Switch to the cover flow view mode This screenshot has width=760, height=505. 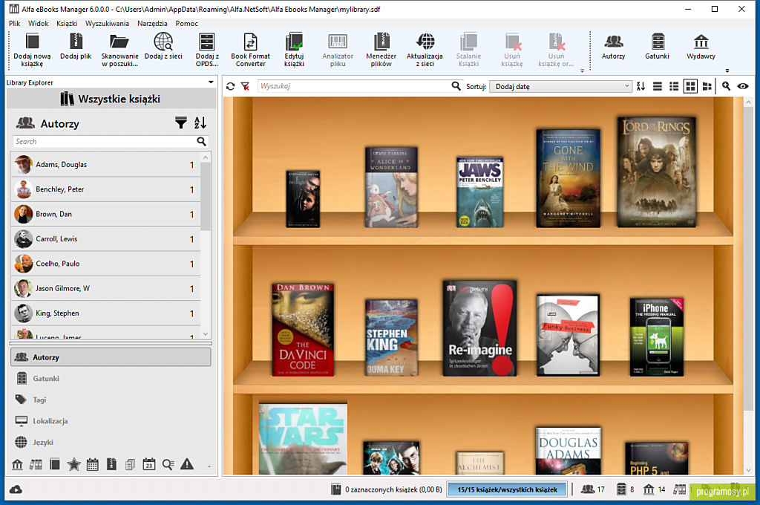tap(707, 86)
